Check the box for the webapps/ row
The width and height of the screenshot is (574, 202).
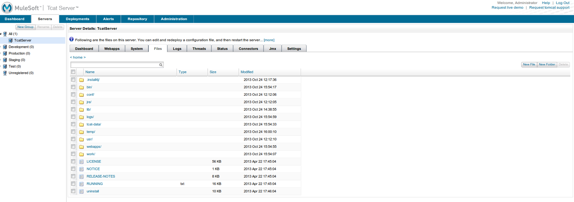(73, 146)
